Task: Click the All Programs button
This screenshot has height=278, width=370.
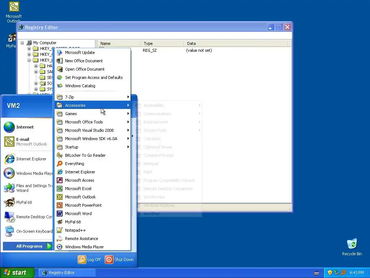Action: pos(27,246)
